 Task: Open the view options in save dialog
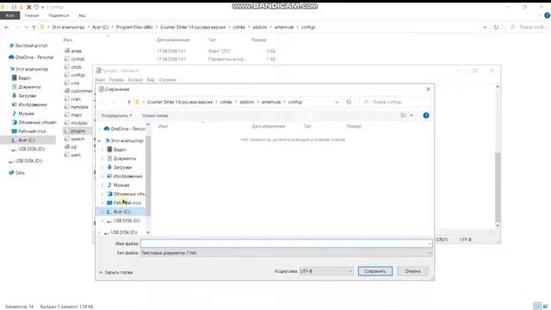coord(406,115)
